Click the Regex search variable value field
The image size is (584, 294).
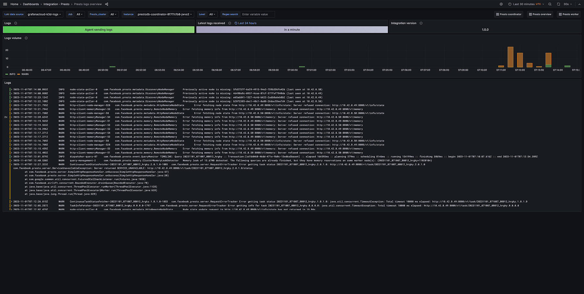click(257, 14)
